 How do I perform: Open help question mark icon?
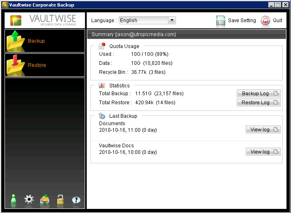[x=76, y=200]
